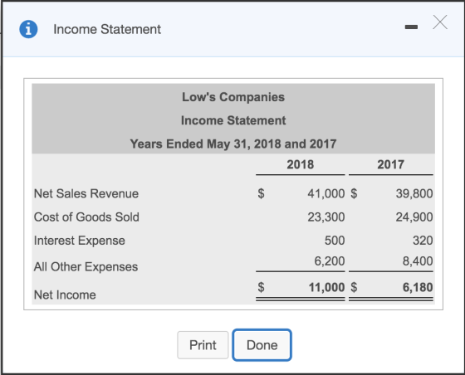465x375 pixels.
Task: Select the dialog title 'Income Statement'
Action: click(107, 29)
